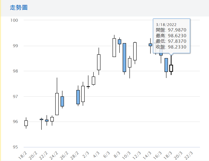Click the 3/18/2022 tooltip date
The height and width of the screenshot is (161, 209).
[166, 24]
